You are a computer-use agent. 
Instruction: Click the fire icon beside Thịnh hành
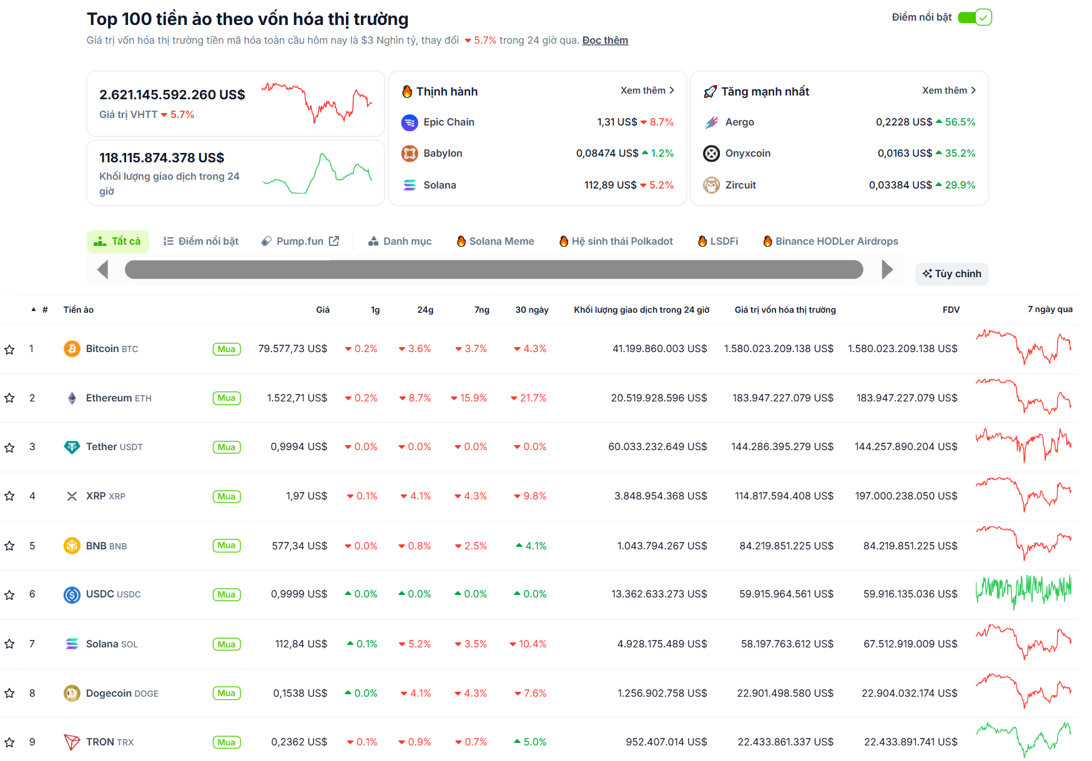[x=407, y=92]
